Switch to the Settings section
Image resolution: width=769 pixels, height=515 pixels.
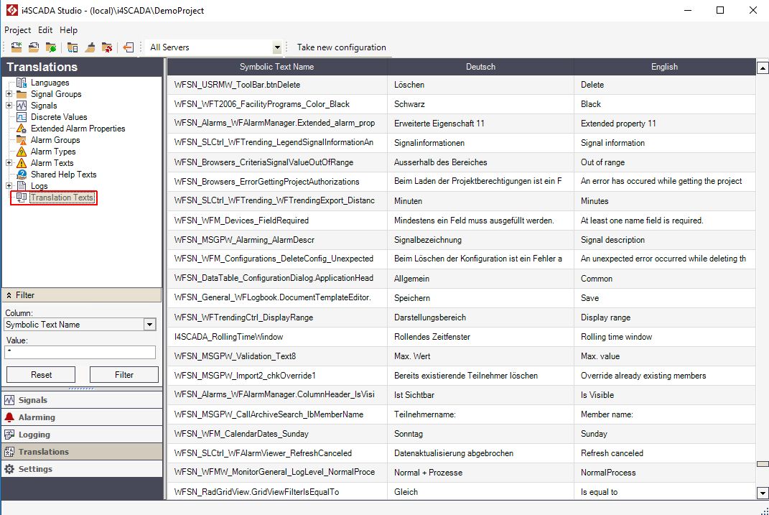(x=82, y=469)
